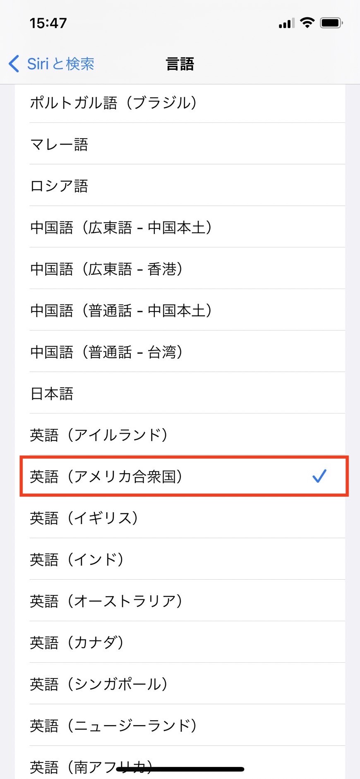Viewport: 360px width, 779px height.
Task: Tap the back chevron arrow icon
Action: pyautogui.click(x=14, y=64)
